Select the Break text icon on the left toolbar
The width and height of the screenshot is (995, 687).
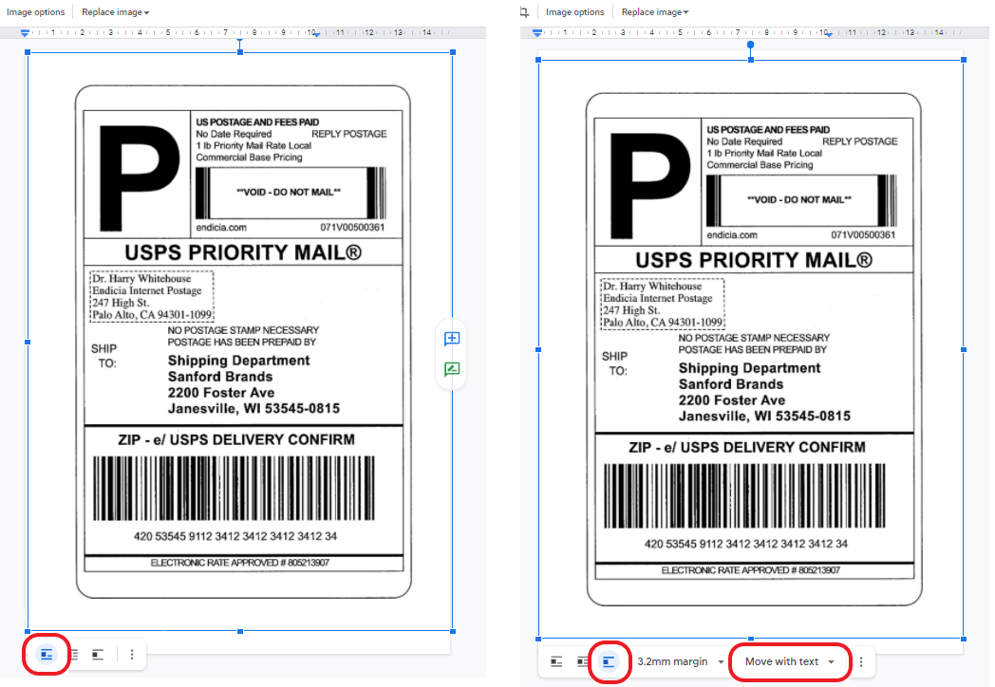(99, 654)
